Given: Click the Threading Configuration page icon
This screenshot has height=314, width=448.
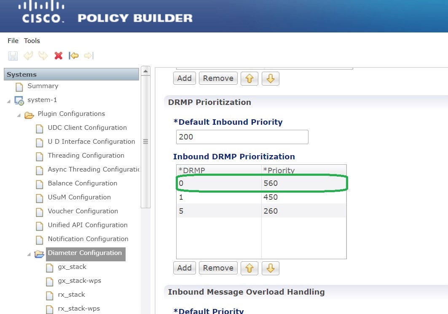Looking at the screenshot, I should point(40,156).
